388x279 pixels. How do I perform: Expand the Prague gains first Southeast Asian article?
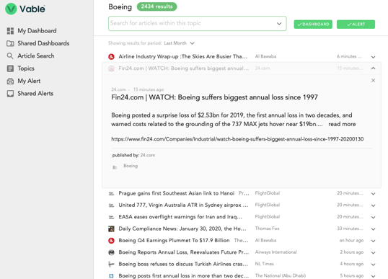point(373,194)
